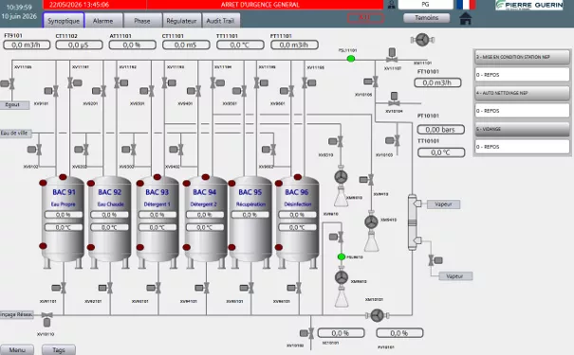Screen dimensions: 574x355
Task: Open city water valve XV9202
Action: tap(82, 150)
